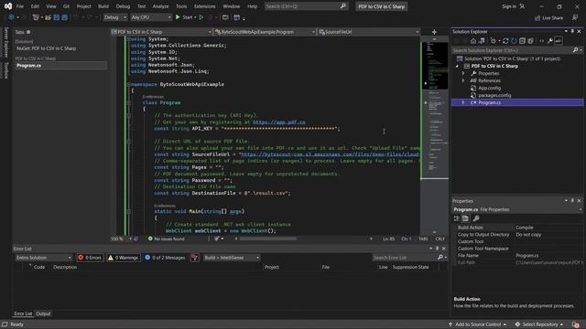Click the Save All toolbar icon
Screen dimensions: 586x329
[64, 17]
